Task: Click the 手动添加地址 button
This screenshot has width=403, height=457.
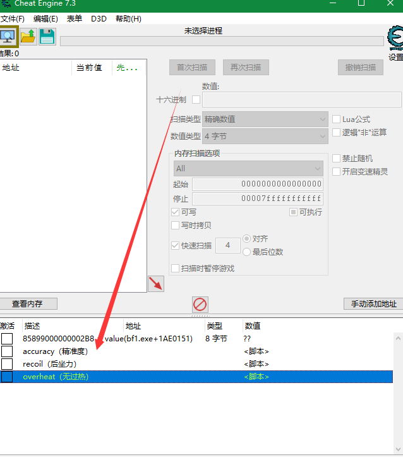Action: tap(373, 303)
